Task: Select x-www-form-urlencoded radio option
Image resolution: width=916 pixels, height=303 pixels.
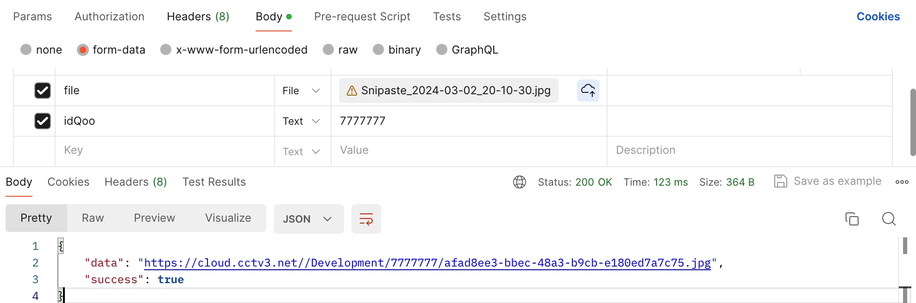Action: click(166, 49)
